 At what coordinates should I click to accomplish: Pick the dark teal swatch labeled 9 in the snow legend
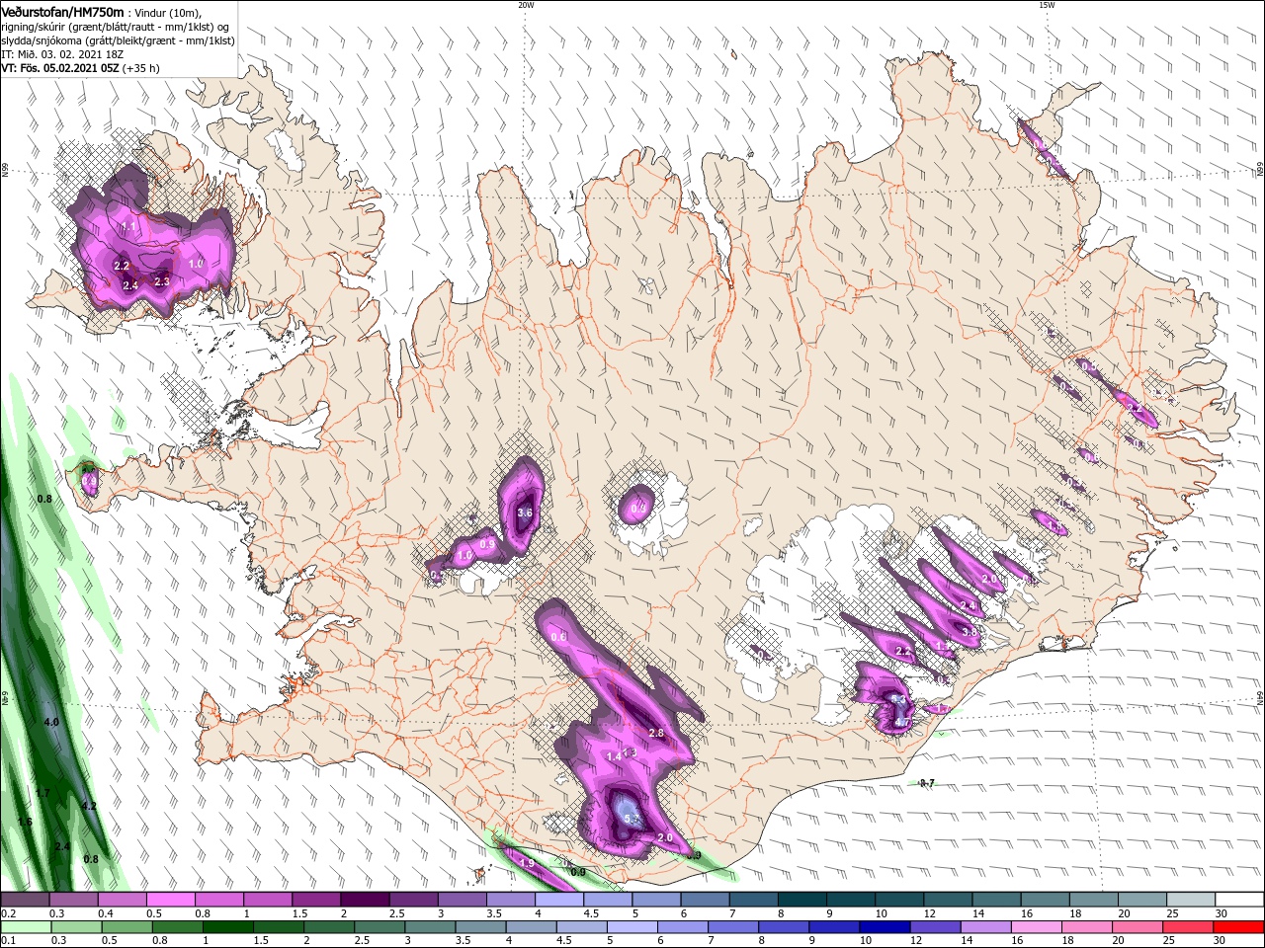tap(853, 900)
